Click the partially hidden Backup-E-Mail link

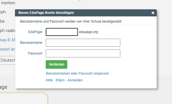click(7, 40)
